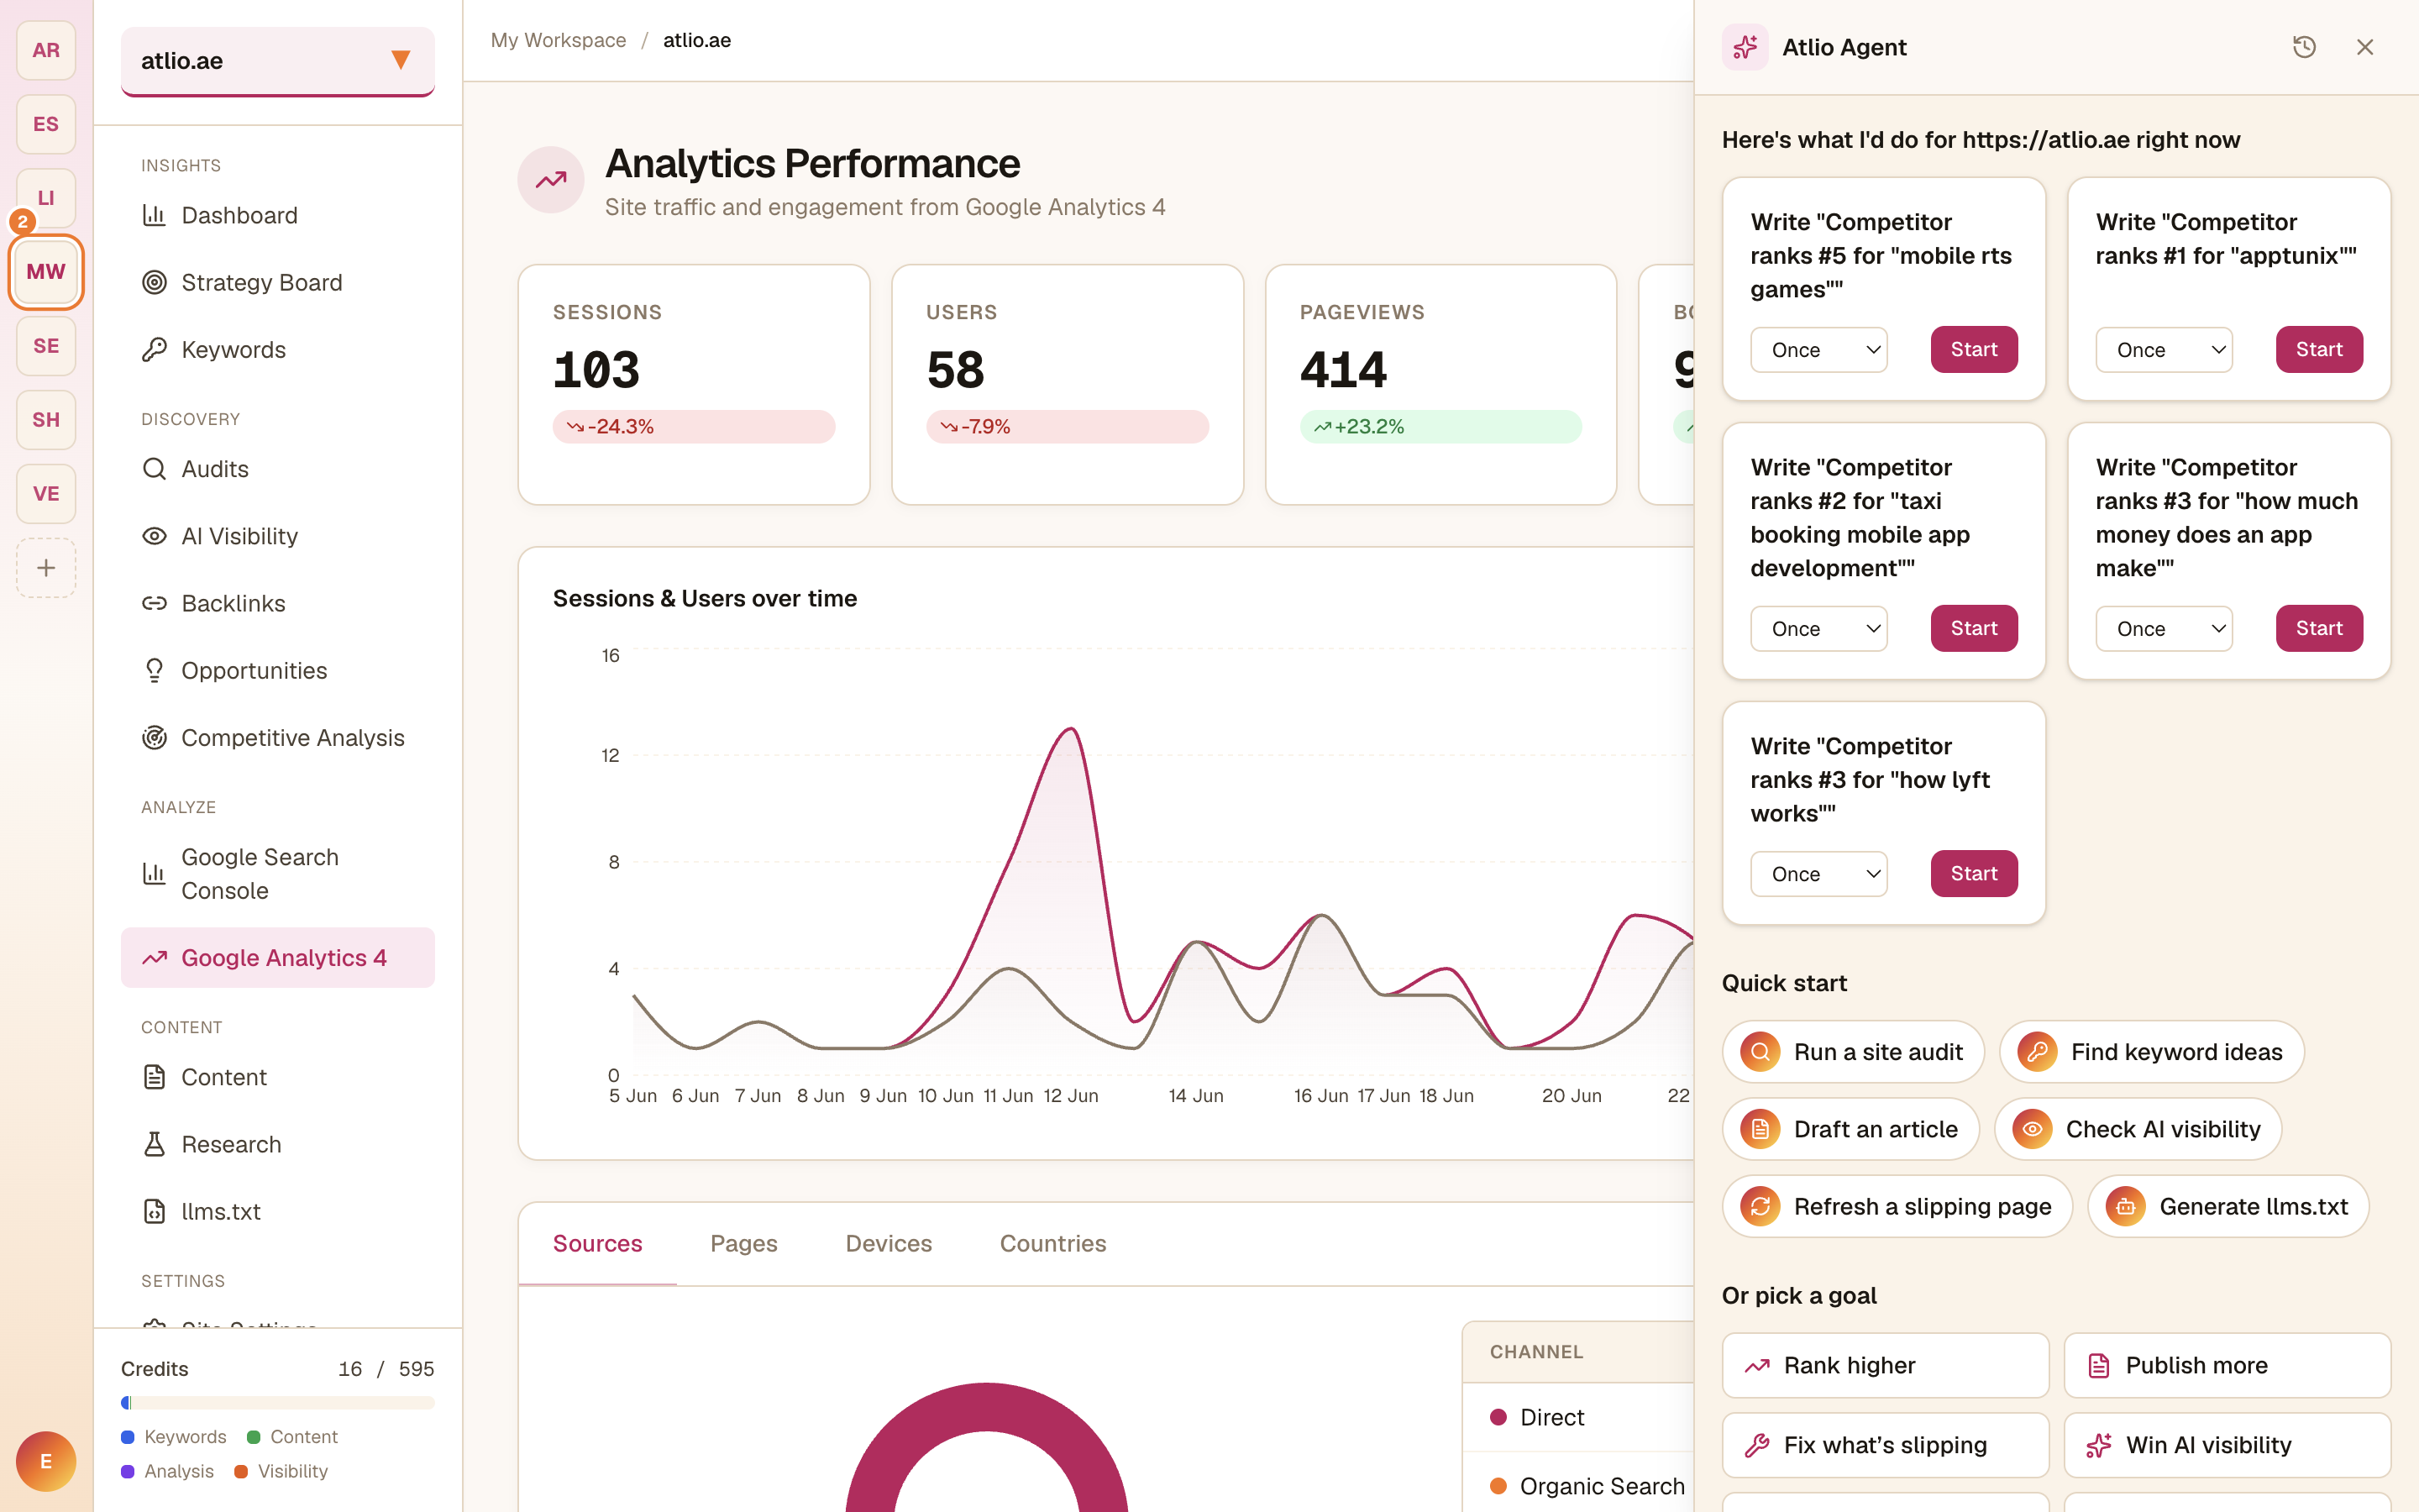Switch to the Countries tab
This screenshot has height=1512, width=2419.
(1052, 1243)
